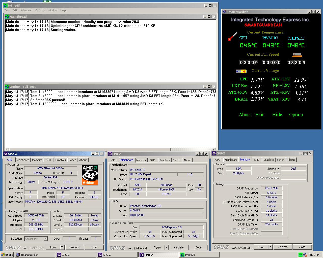The width and height of the screenshot is (323, 258).
Task: Select the About tab in left CPU-Z window
Action: pyautogui.click(x=83, y=160)
